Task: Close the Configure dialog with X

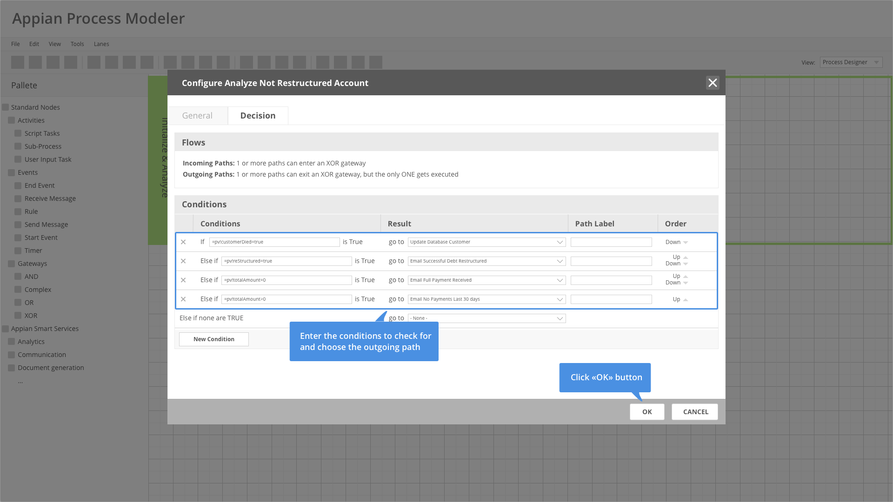Action: tap(712, 83)
